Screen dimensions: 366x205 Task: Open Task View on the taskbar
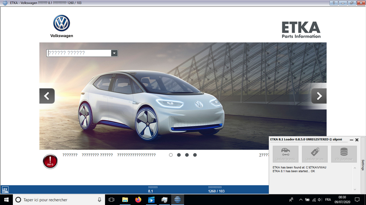pos(111,199)
